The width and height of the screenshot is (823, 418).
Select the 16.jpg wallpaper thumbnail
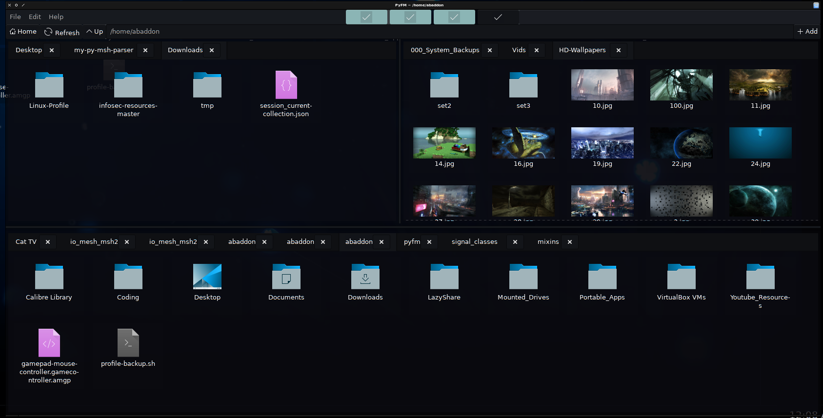(x=523, y=143)
